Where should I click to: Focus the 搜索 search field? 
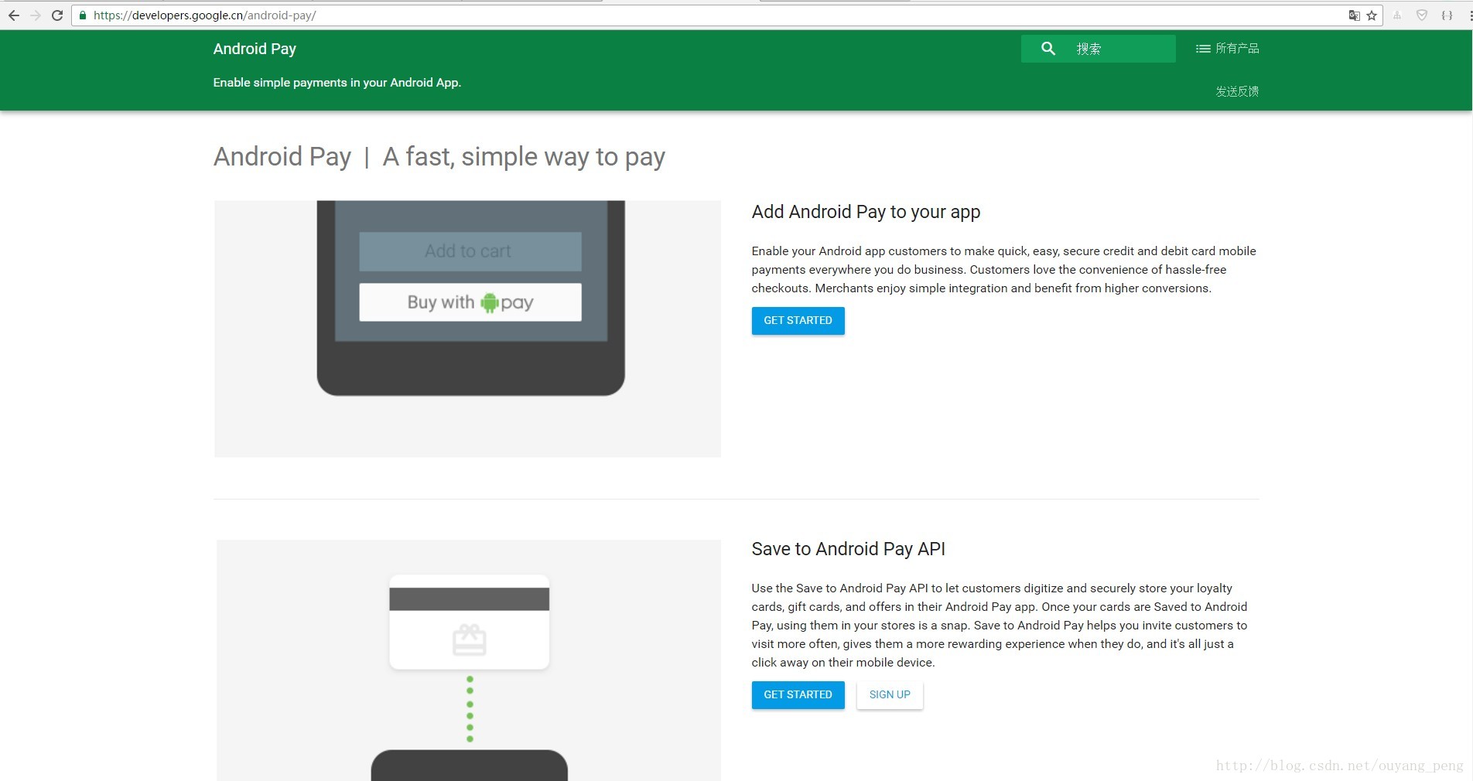[x=1099, y=49]
